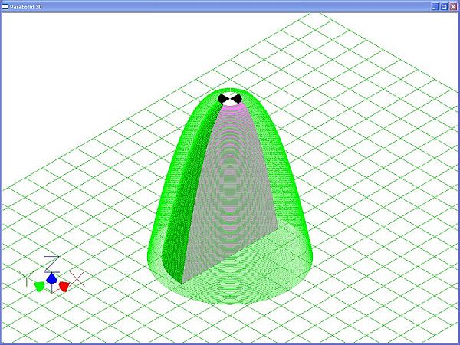The height and width of the screenshot is (345, 460).
Task: Maximize the Parabolid 3D window
Action: pyautogui.click(x=444, y=5)
